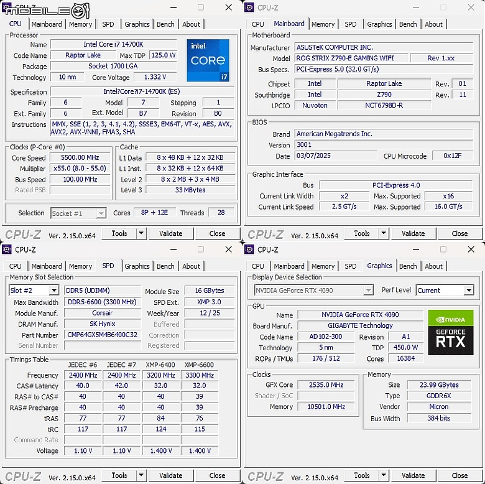The height and width of the screenshot is (484, 485).
Task: Click the Raptor Lake code name field in CPU window
Action: pos(83,55)
